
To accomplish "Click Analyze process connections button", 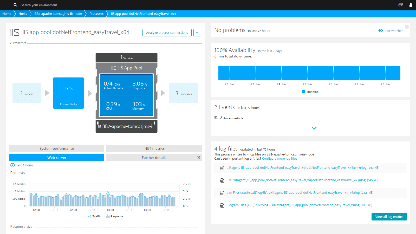I will click(167, 32).
